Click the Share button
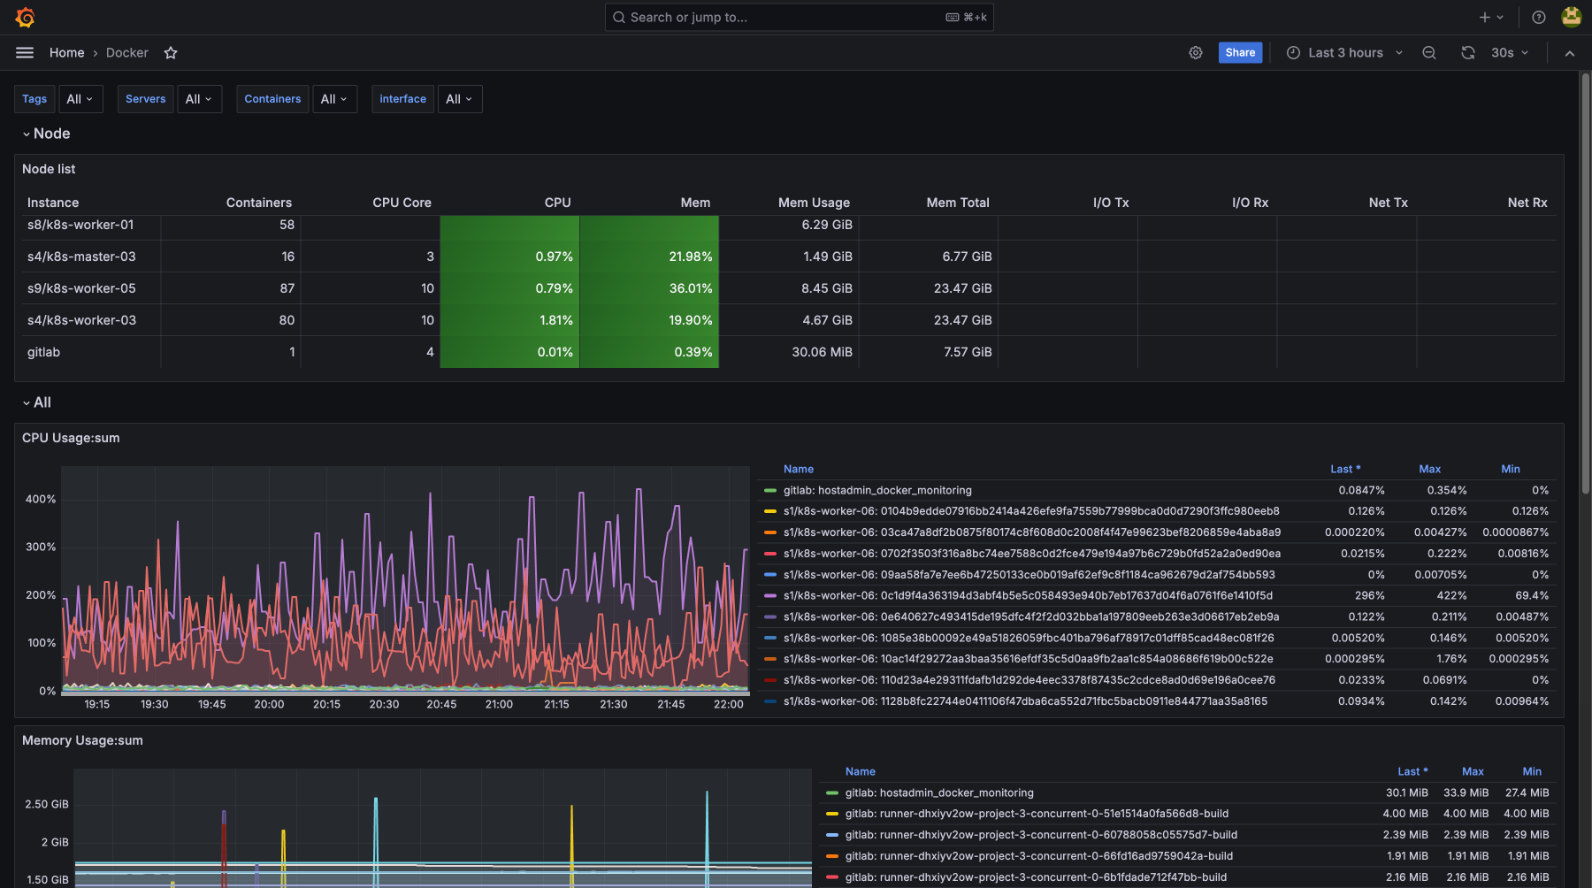This screenshot has height=888, width=1592. tap(1239, 53)
